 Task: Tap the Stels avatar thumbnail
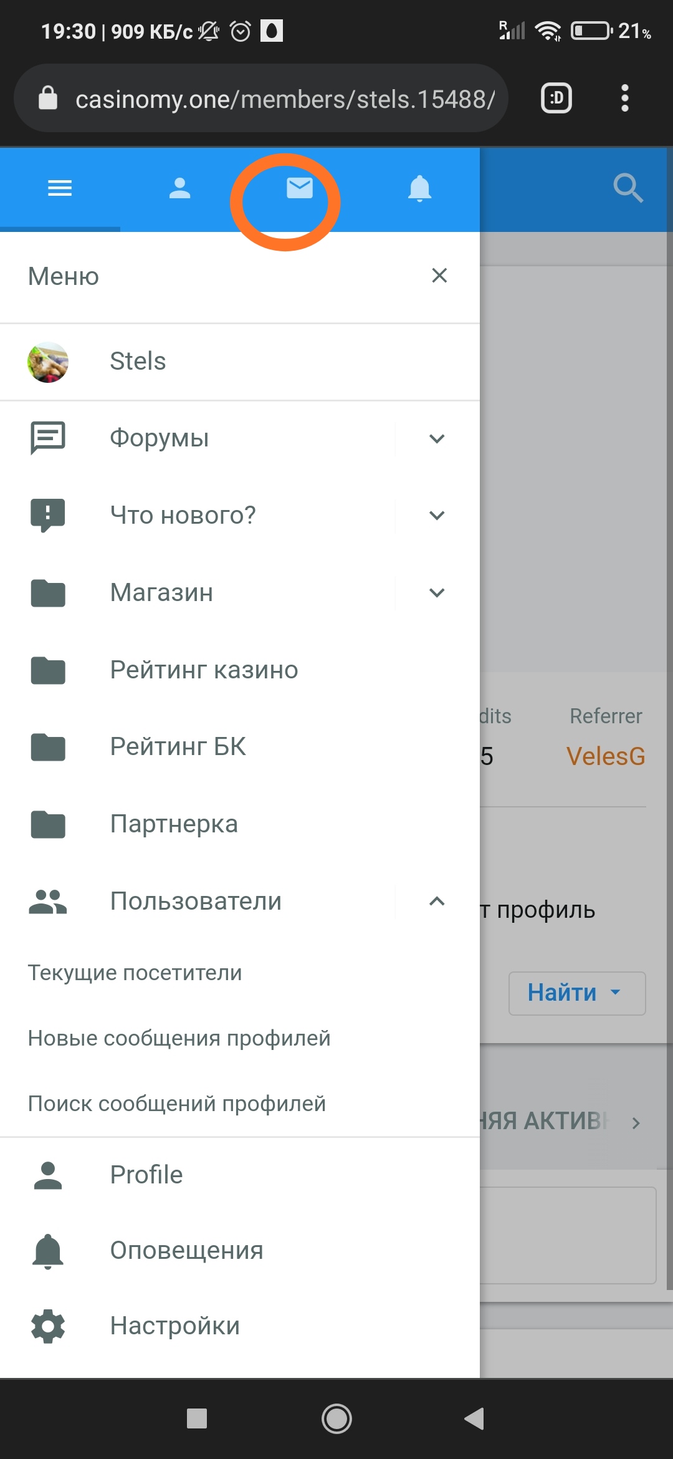pyautogui.click(x=48, y=362)
